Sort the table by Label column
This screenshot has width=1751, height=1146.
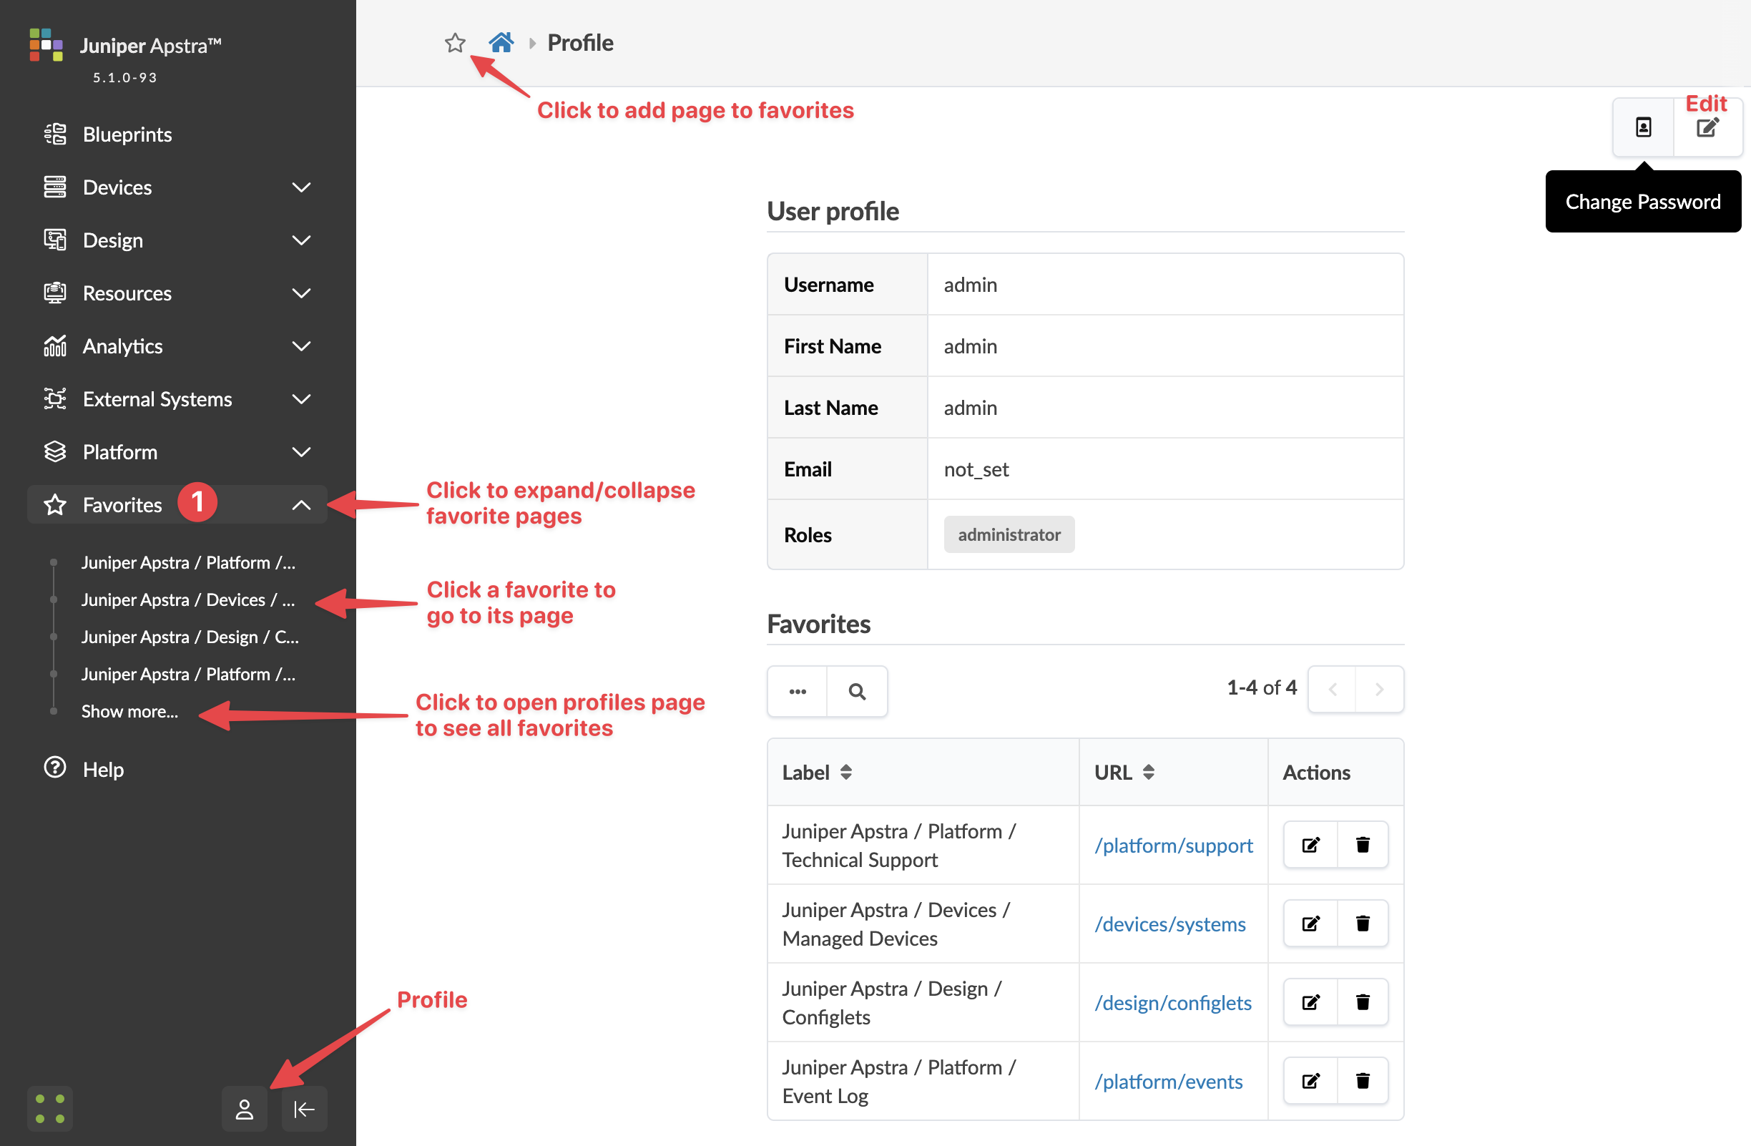tap(845, 772)
